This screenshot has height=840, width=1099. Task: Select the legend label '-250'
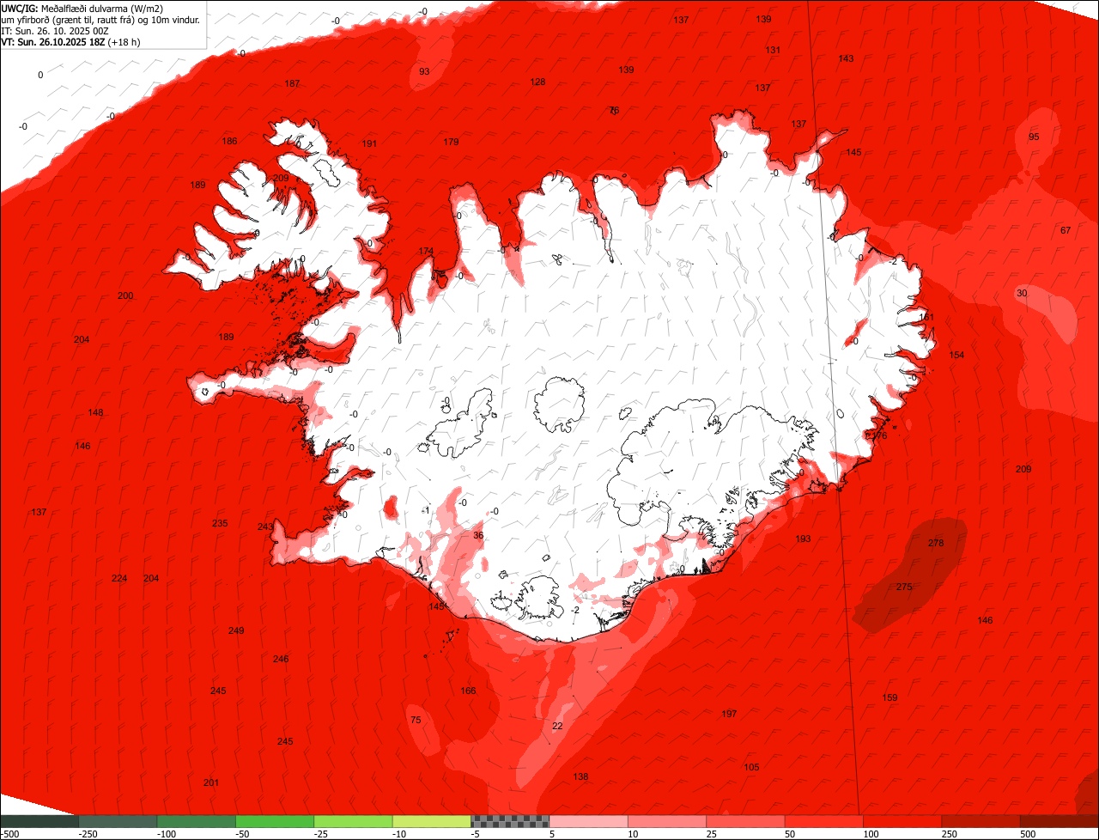click(88, 834)
